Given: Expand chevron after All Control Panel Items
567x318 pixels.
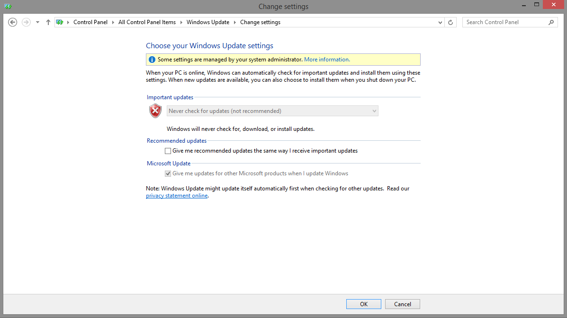Looking at the screenshot, I should point(181,22).
